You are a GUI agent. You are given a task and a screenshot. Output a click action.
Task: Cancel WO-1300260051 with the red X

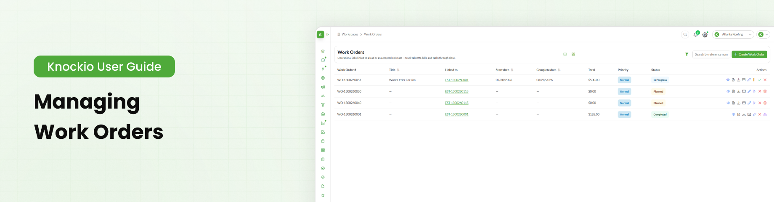[765, 80]
